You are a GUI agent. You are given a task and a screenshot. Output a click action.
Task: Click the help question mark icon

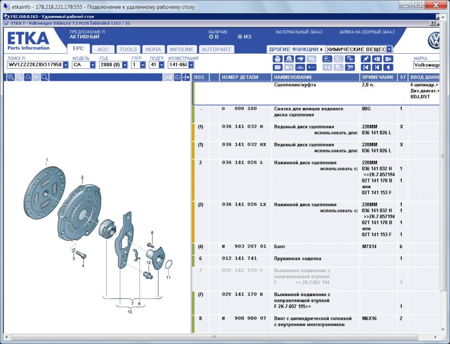(433, 23)
